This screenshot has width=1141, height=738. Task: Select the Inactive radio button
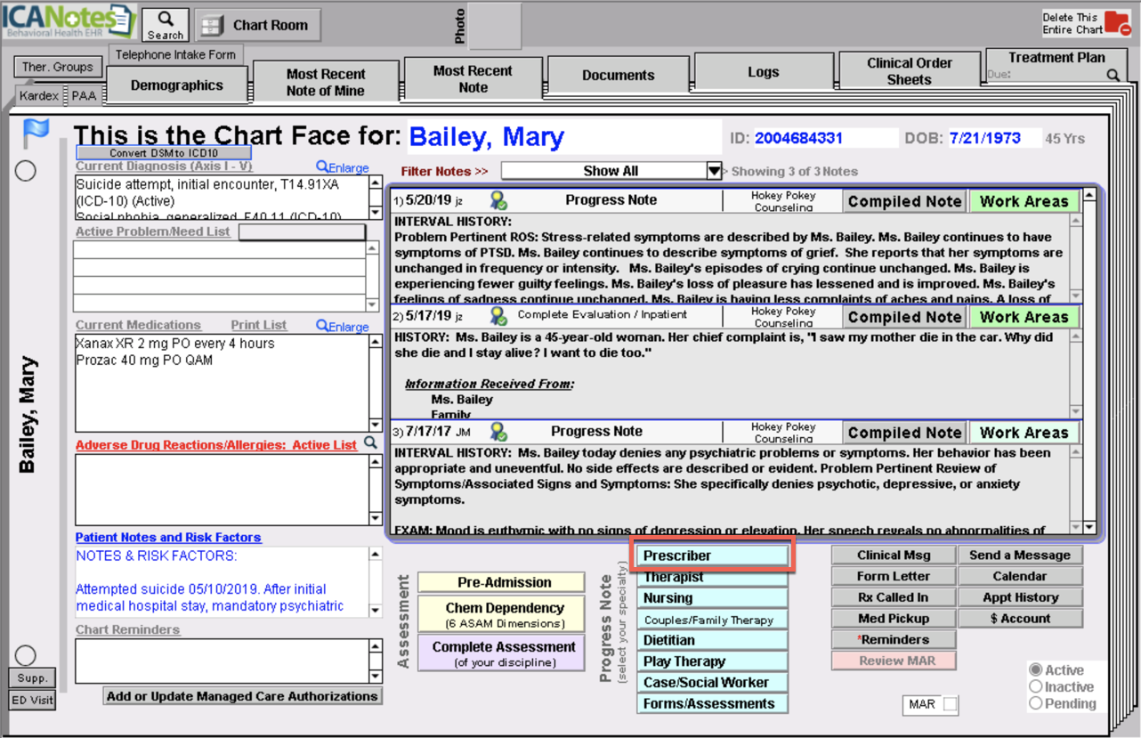click(x=1034, y=686)
